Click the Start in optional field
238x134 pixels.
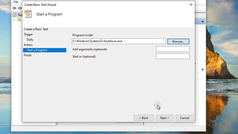[x=173, y=56]
